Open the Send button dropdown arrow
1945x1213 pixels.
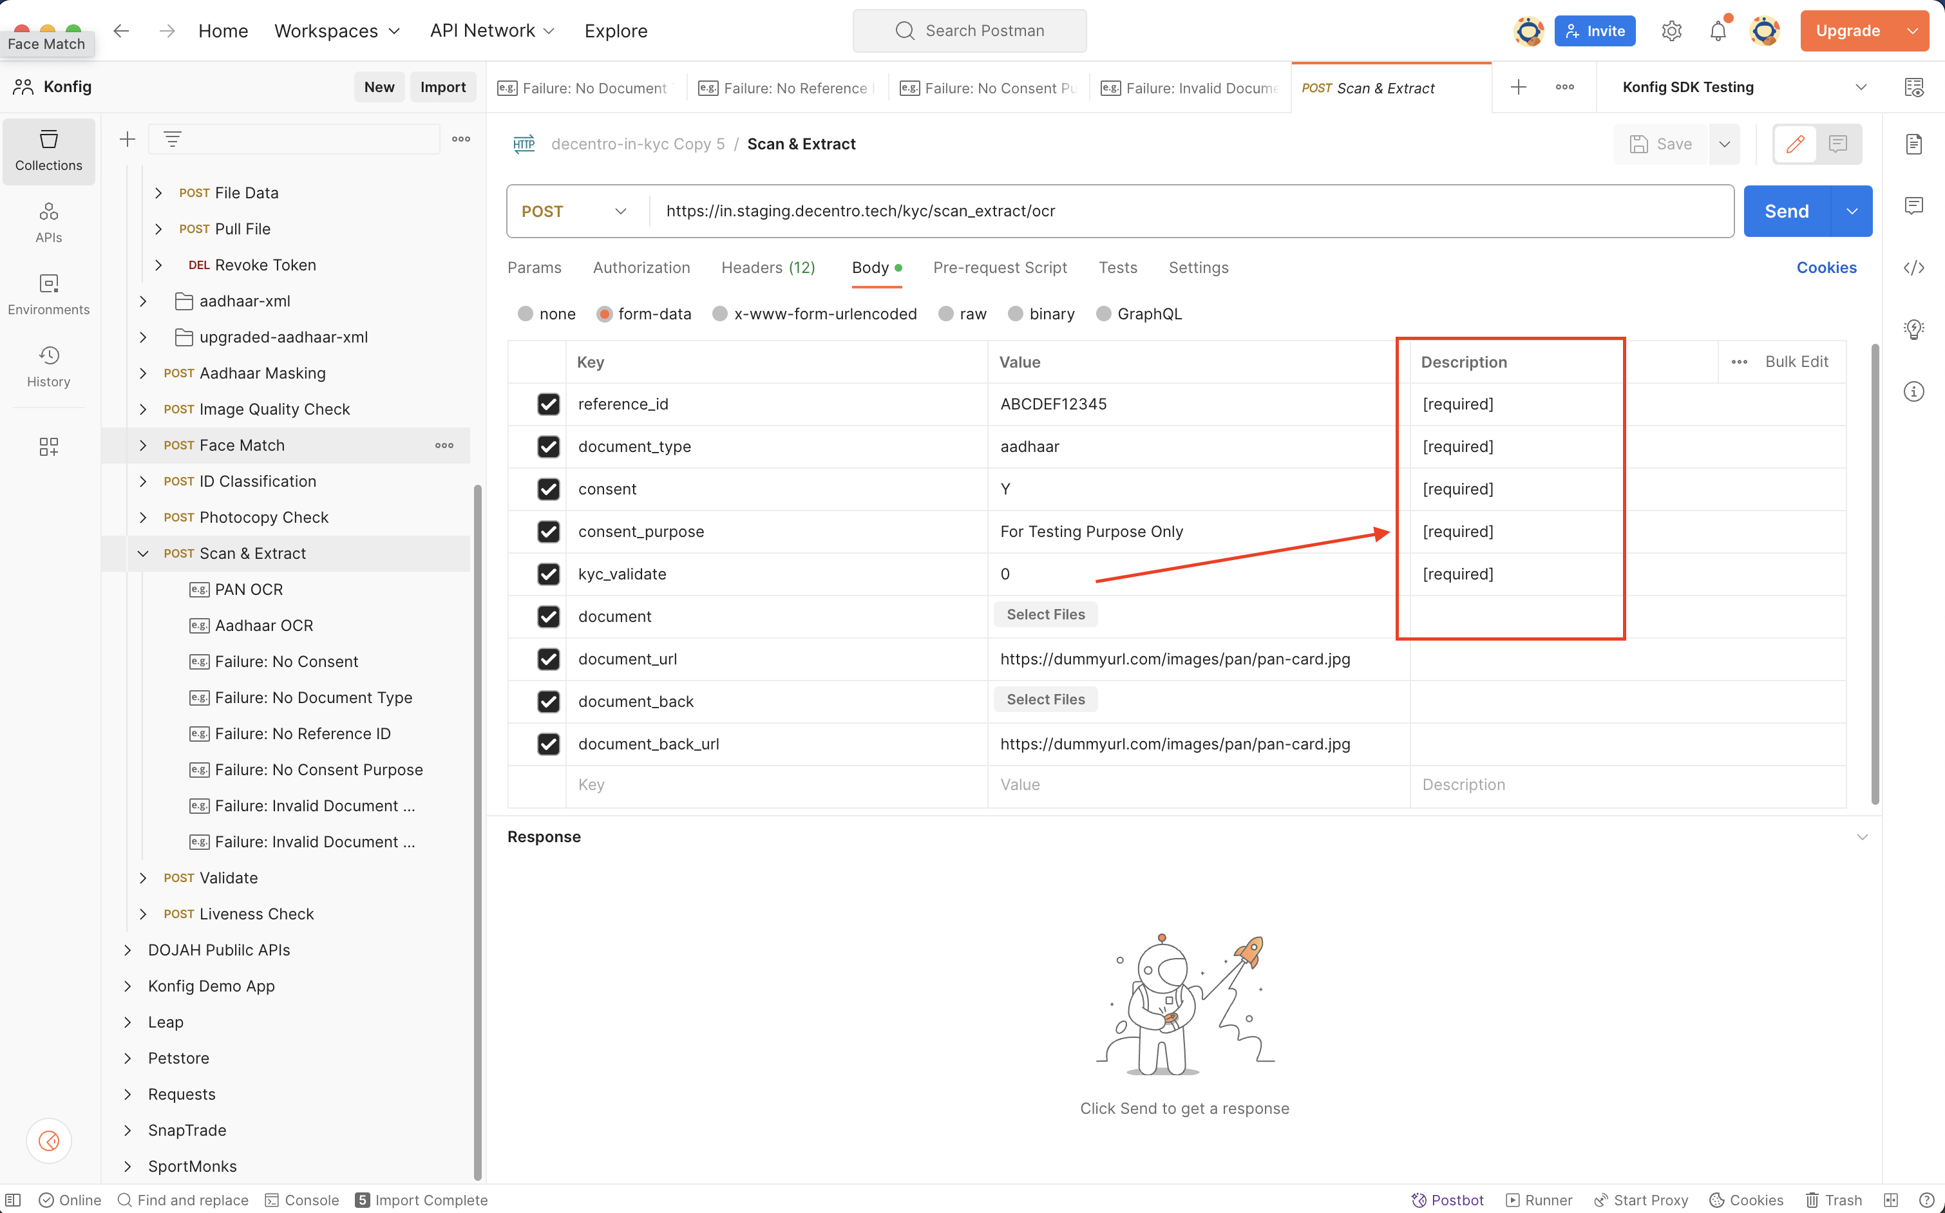pos(1852,211)
